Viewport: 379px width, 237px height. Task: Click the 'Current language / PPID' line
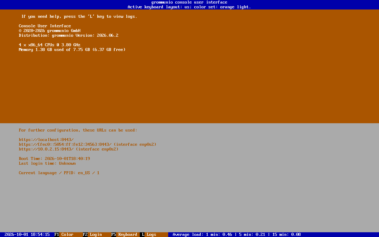coord(59,173)
